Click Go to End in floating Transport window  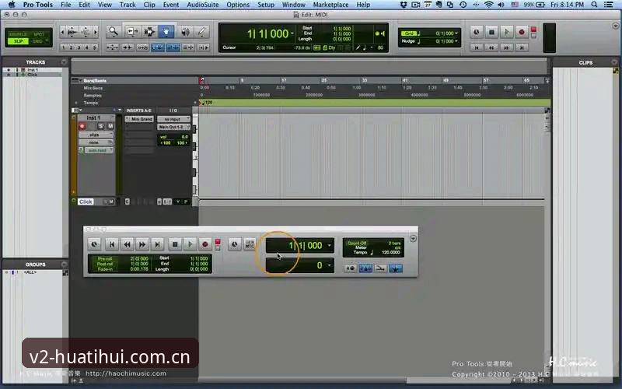[x=157, y=244]
